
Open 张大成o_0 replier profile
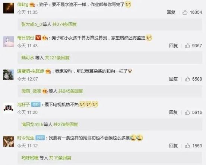pos(32,25)
